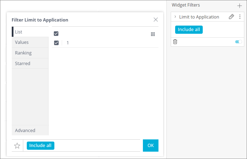247x159 pixels.
Task: Click Include all tag in dialog footer
Action: tap(40, 146)
